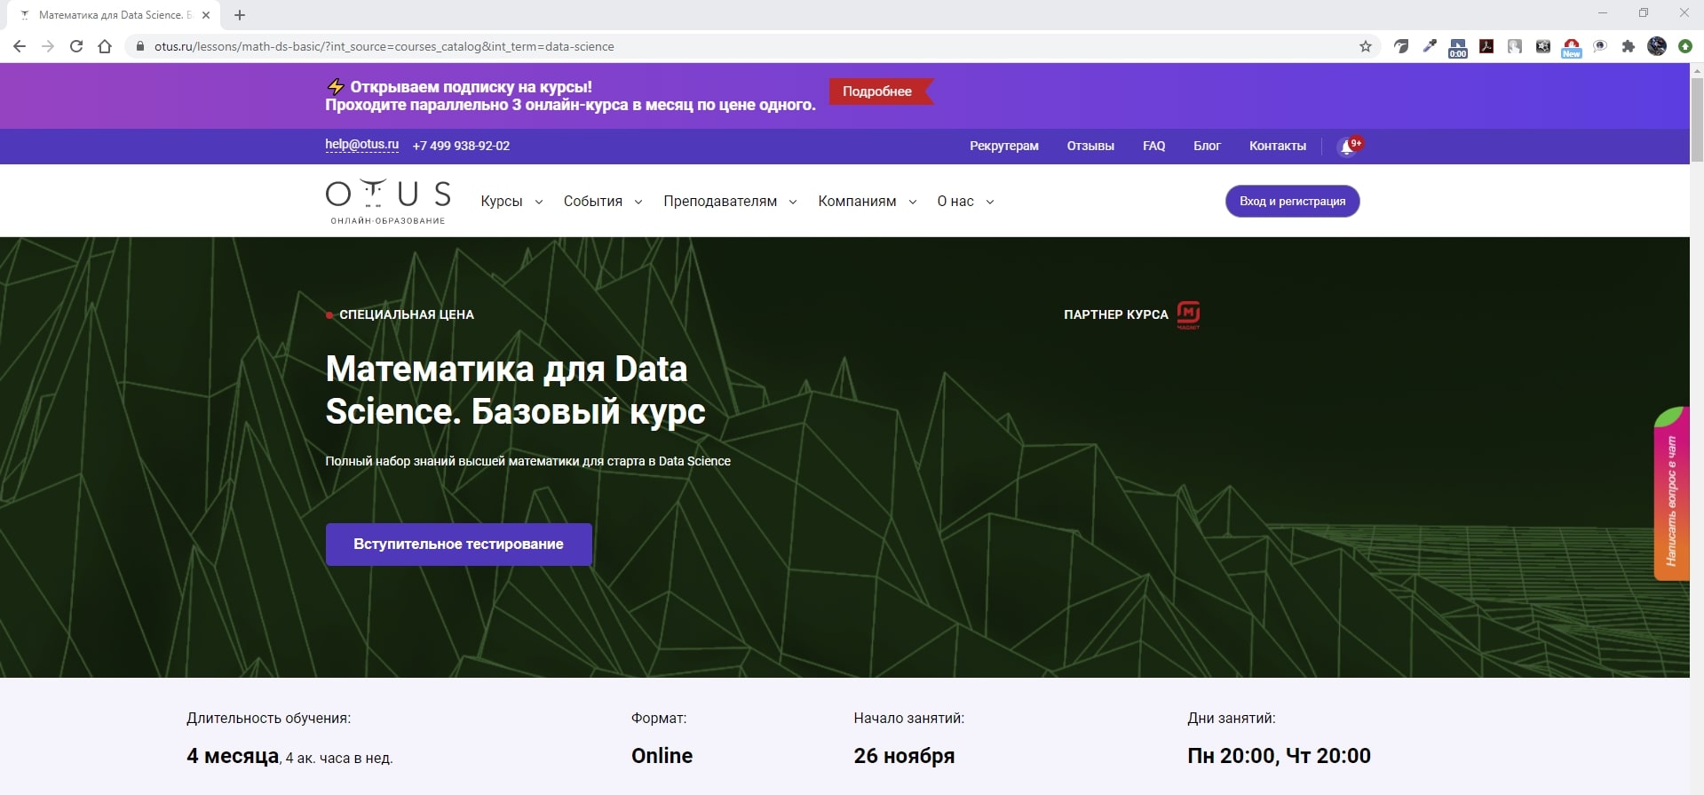Open the Отзывы page
This screenshot has width=1704, height=795.
tap(1090, 146)
